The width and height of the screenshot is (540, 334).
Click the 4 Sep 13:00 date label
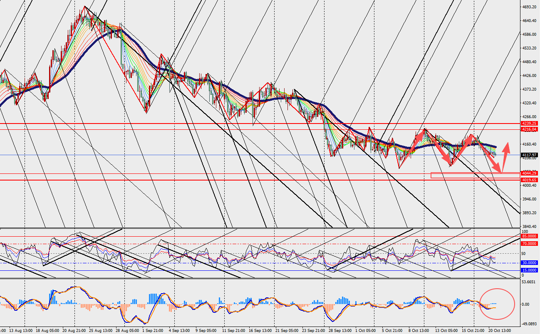click(x=179, y=331)
